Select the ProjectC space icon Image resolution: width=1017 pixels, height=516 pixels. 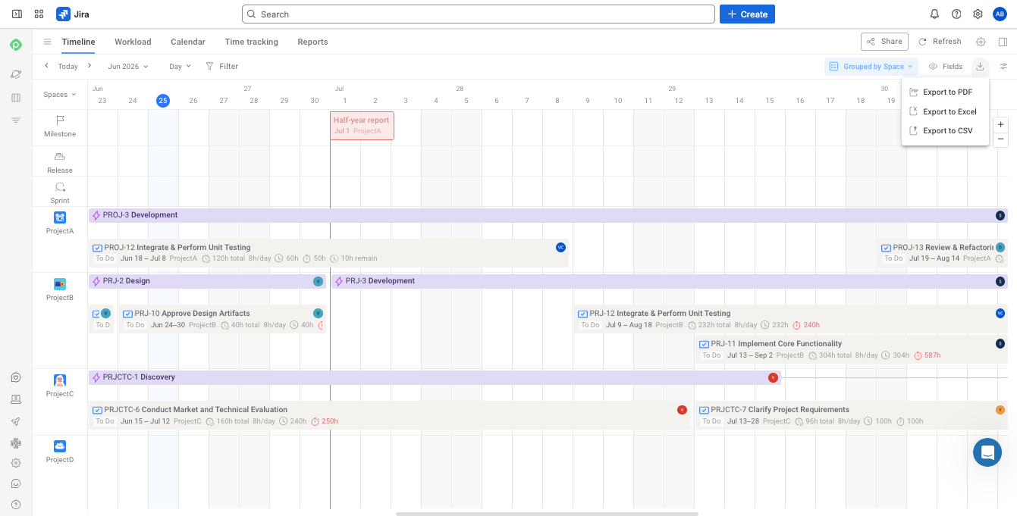[x=60, y=380]
